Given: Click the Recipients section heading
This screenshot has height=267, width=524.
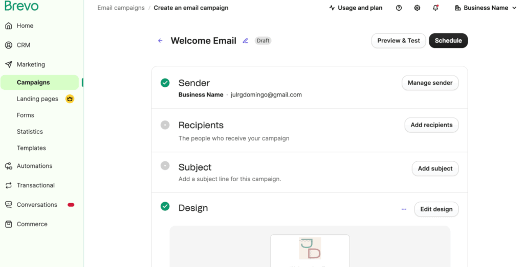Looking at the screenshot, I should 201,125.
